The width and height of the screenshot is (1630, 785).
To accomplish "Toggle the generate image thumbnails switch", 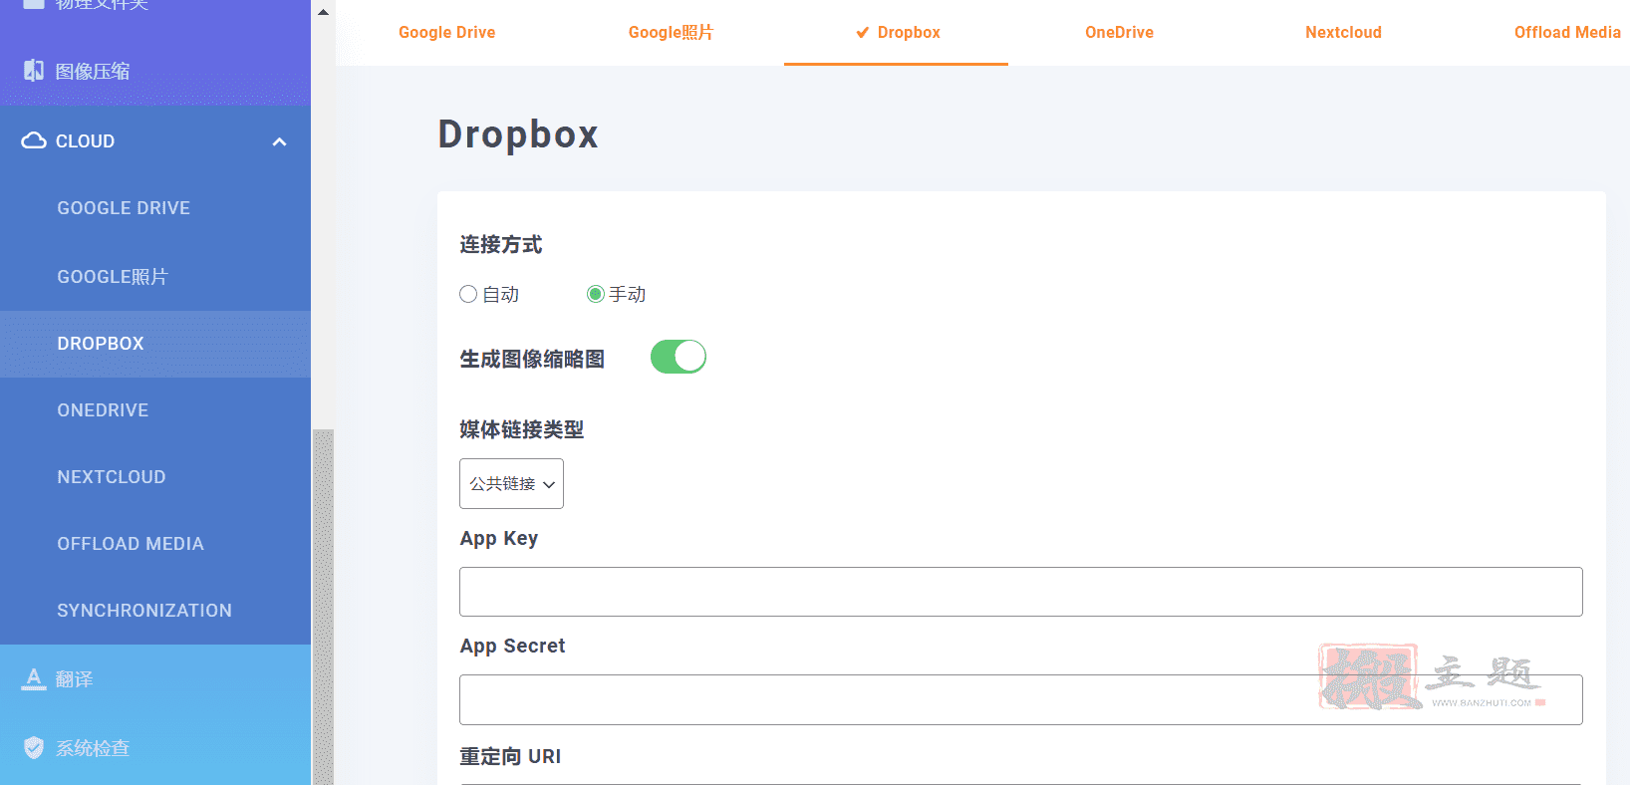I will point(679,357).
